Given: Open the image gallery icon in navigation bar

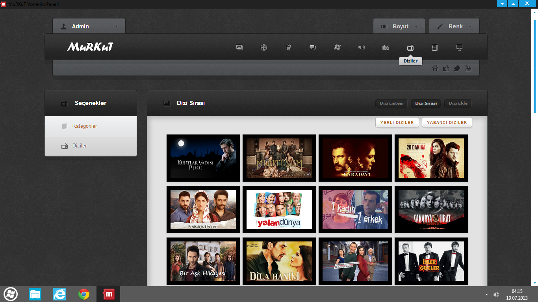Looking at the screenshot, I should 239,48.
